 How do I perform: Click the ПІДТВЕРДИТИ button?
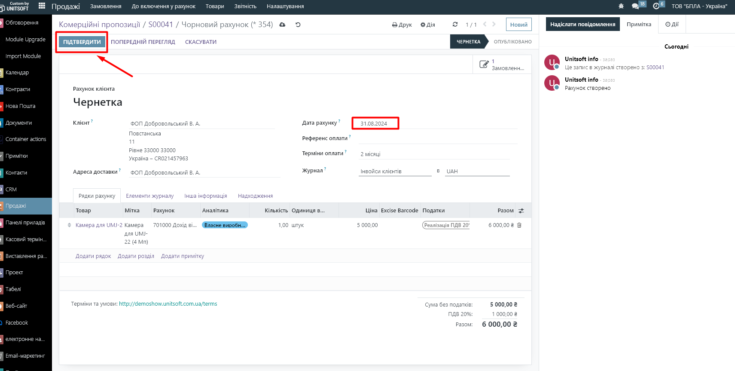pos(82,42)
